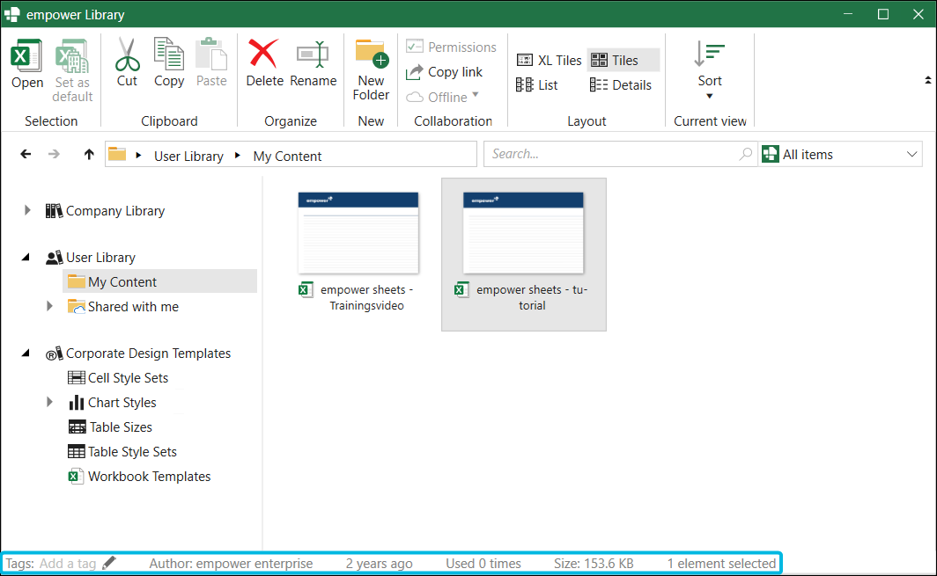Click the Permissions option

point(451,47)
